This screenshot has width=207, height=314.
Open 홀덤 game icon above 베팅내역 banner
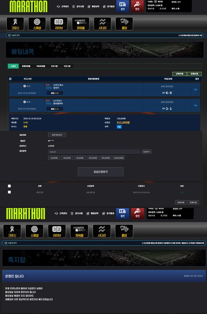point(124,24)
